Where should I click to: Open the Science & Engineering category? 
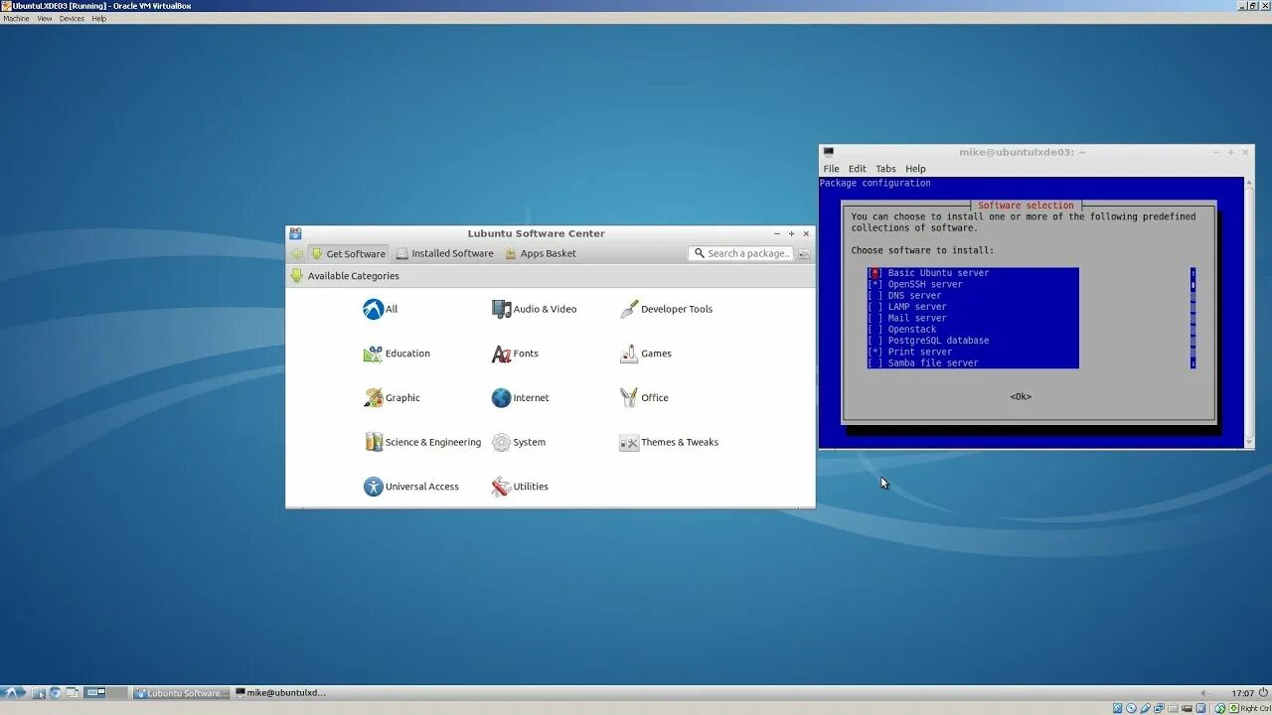pos(422,442)
